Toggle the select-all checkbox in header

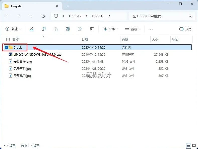(8, 40)
